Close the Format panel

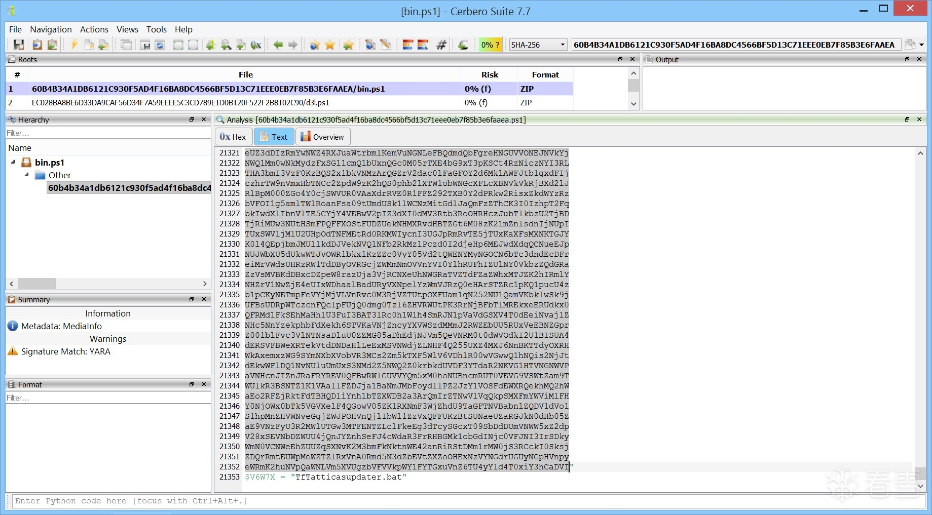coord(204,384)
